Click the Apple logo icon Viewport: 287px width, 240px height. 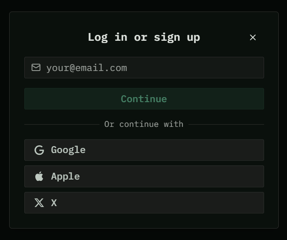pos(39,176)
